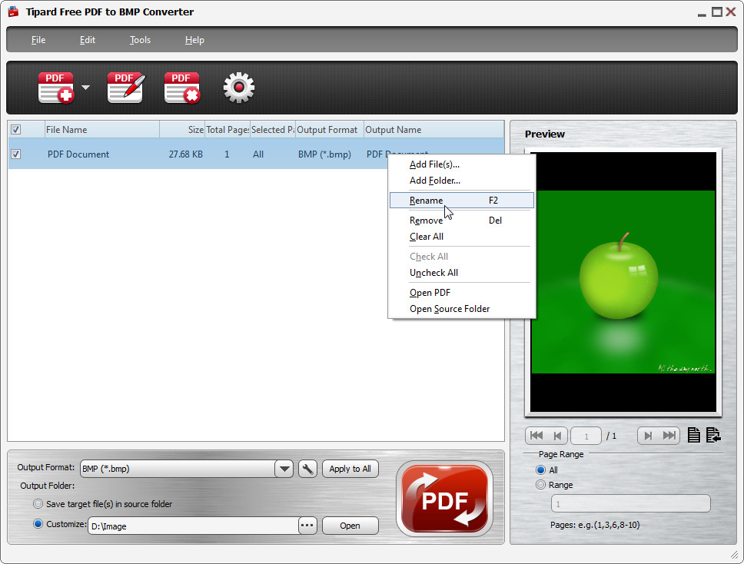Open the Edit menu
Viewport: 744px width, 564px height.
pos(88,40)
